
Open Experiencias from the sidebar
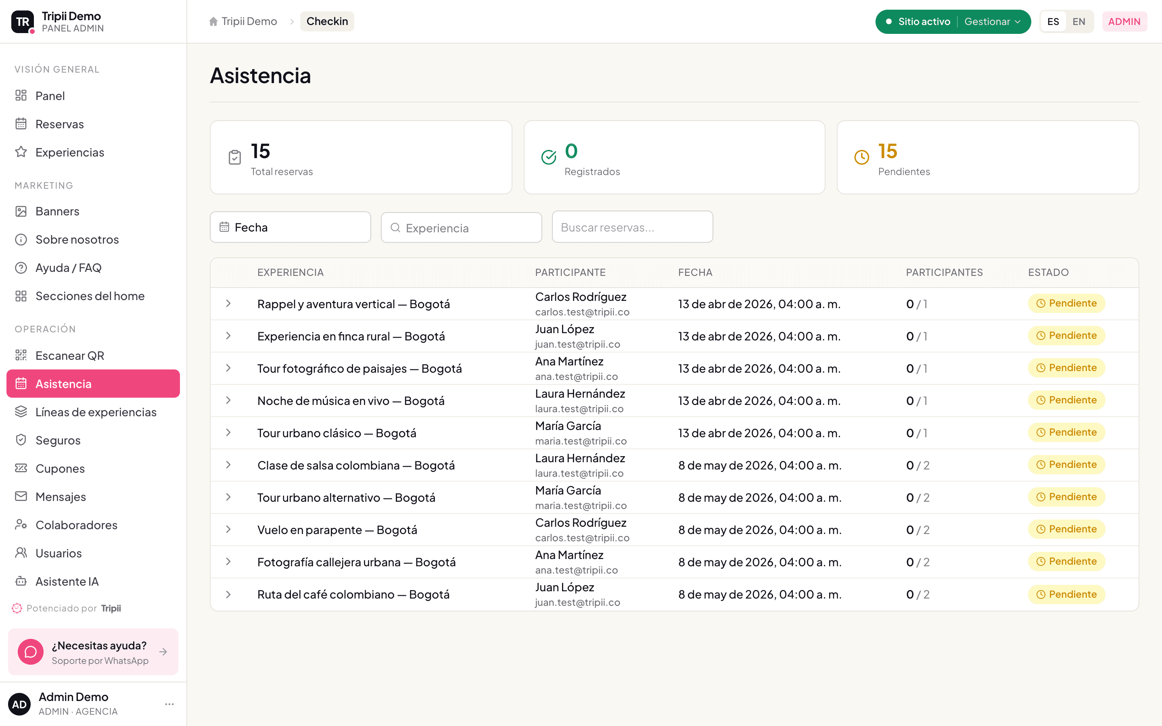pos(93,152)
